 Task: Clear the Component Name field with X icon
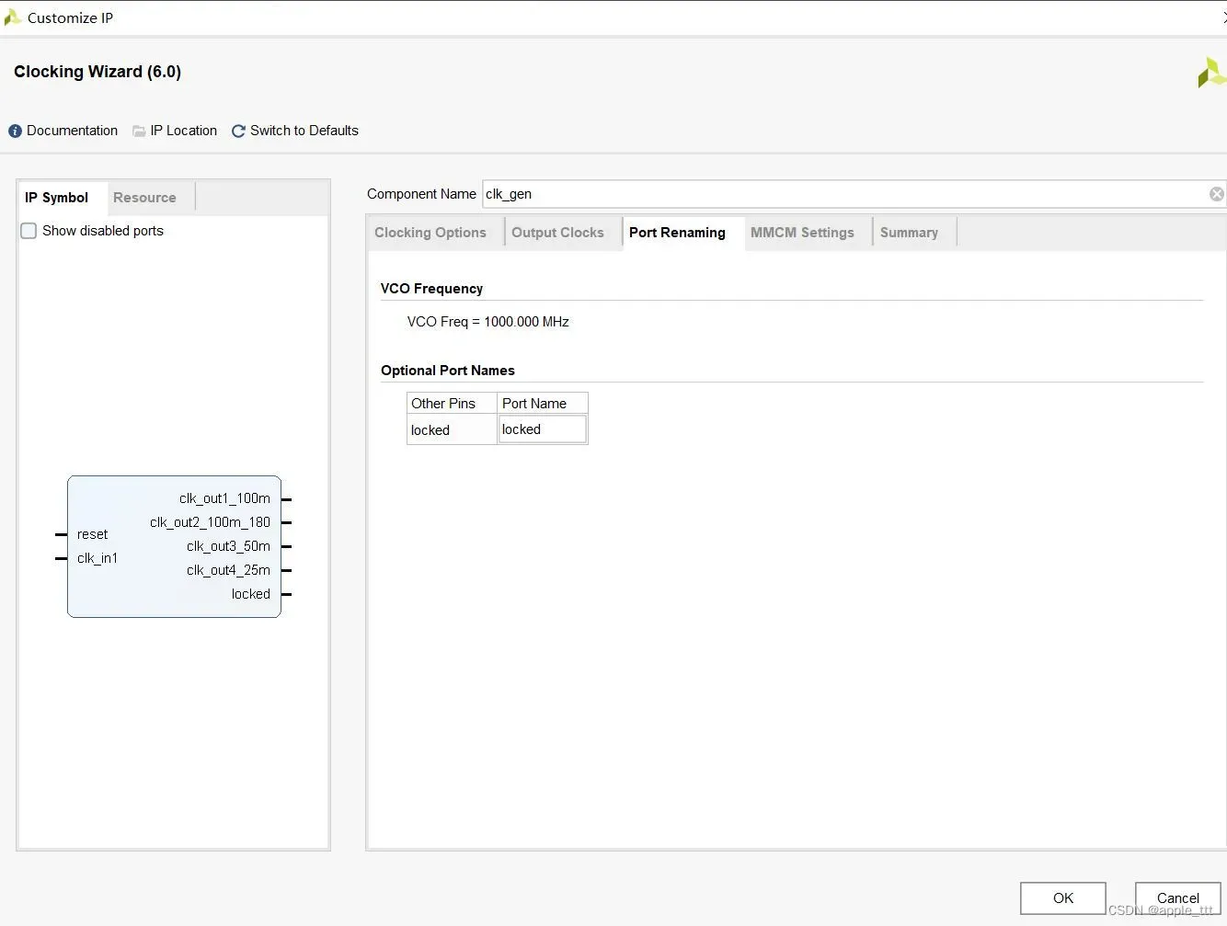click(x=1216, y=194)
